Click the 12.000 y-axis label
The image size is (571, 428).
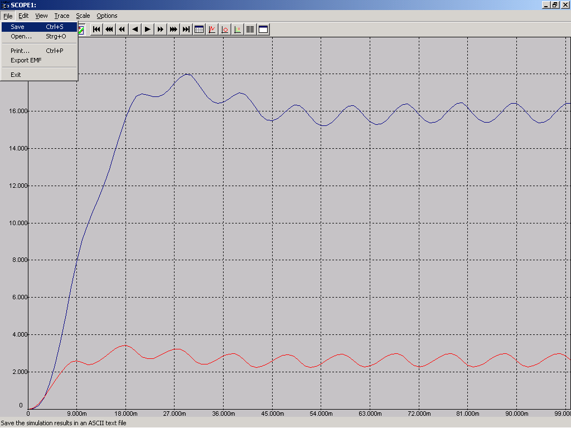[18, 186]
